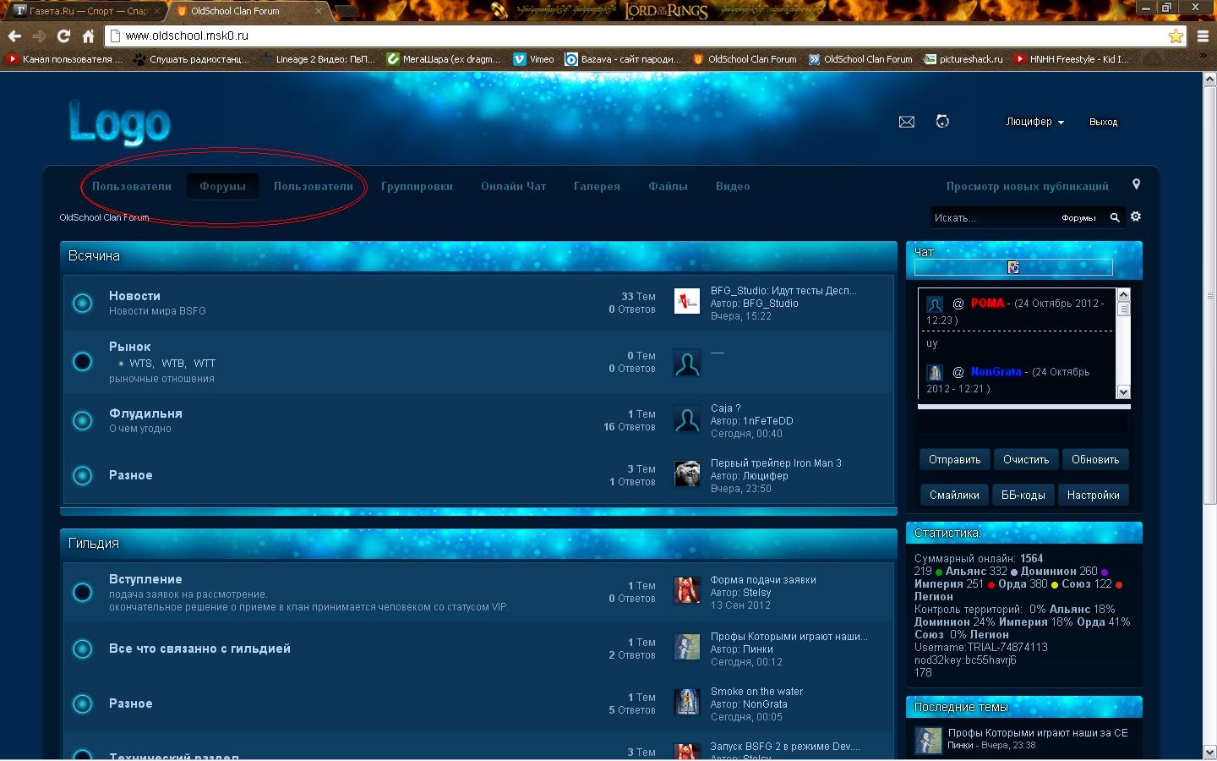Viewport: 1217px width, 761px height.
Task: Open the Видео menu item
Action: click(x=733, y=186)
